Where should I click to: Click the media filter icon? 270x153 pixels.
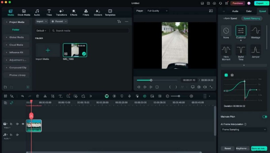click(119, 22)
